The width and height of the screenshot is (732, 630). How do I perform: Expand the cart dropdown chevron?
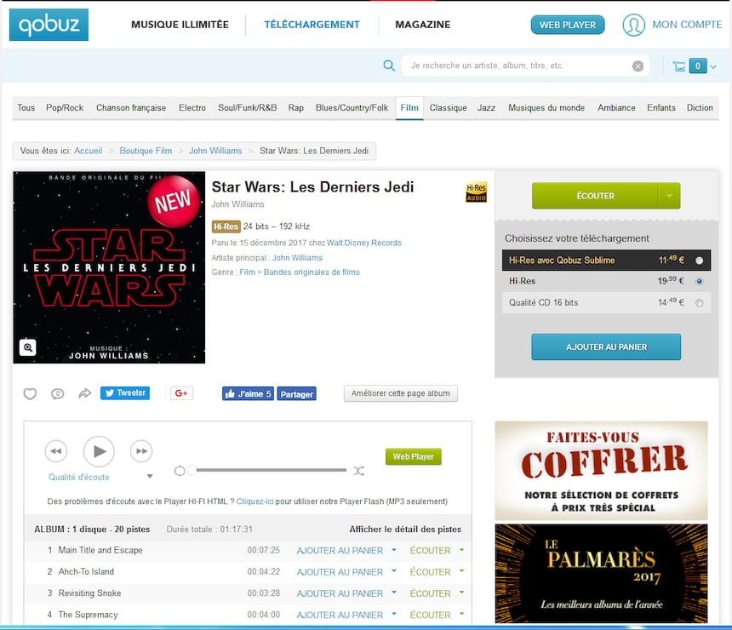pos(713,66)
